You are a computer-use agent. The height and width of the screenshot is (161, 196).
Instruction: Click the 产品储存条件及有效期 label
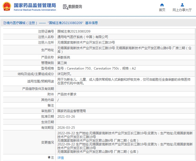[38, 89]
